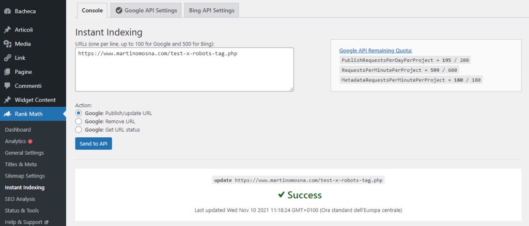529x226 pixels.
Task: Select Google Remove URL radio option
Action: click(x=79, y=121)
